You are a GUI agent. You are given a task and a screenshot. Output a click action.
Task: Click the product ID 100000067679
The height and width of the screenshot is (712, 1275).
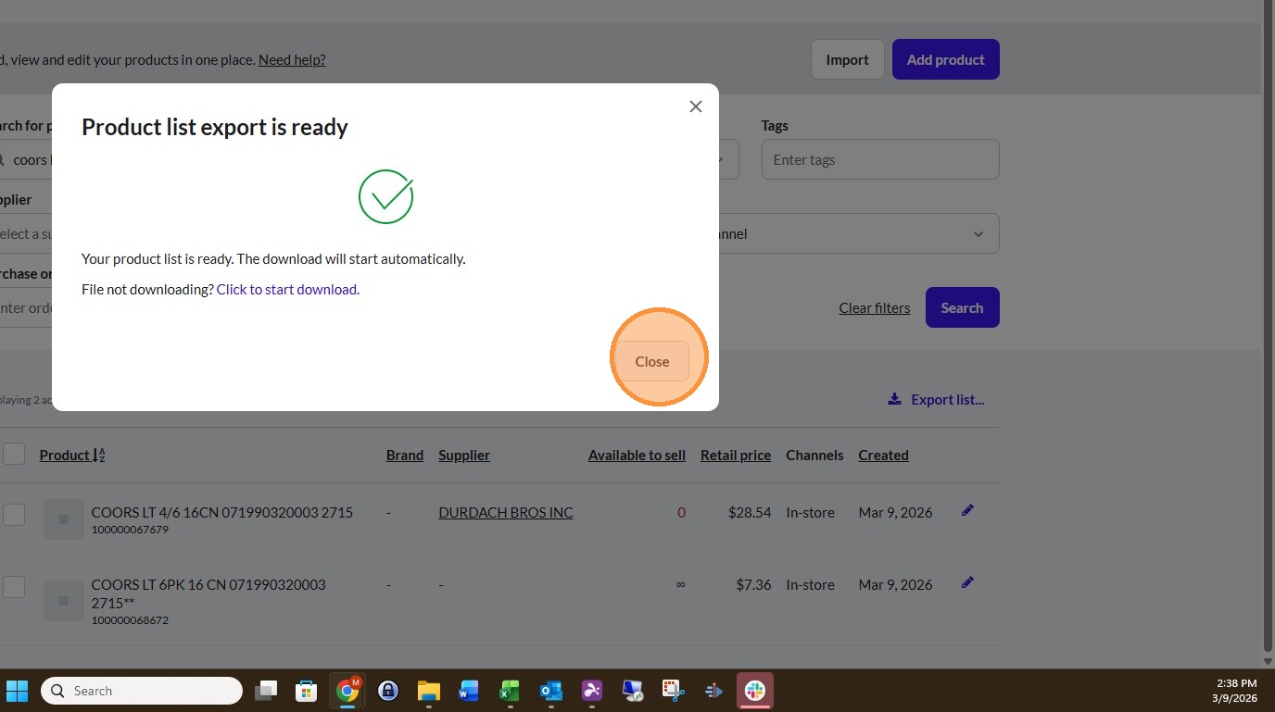click(x=130, y=530)
